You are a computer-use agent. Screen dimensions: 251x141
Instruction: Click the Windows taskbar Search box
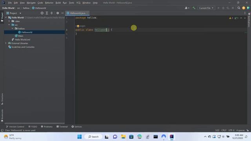[93, 137]
